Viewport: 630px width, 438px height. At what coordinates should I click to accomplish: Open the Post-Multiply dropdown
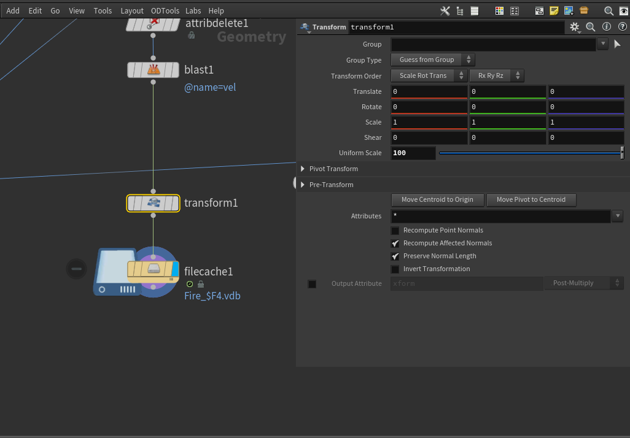pyautogui.click(x=584, y=283)
